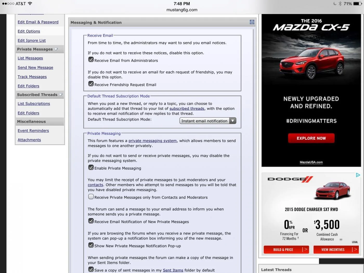This screenshot has width=364, height=273.
Task: Click the red Mazda CX-5 image
Action: click(311, 62)
